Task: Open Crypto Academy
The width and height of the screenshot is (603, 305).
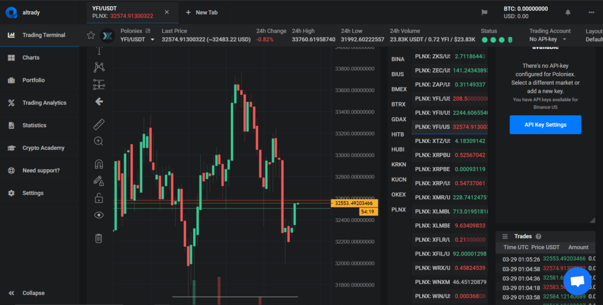Action: coord(39,148)
